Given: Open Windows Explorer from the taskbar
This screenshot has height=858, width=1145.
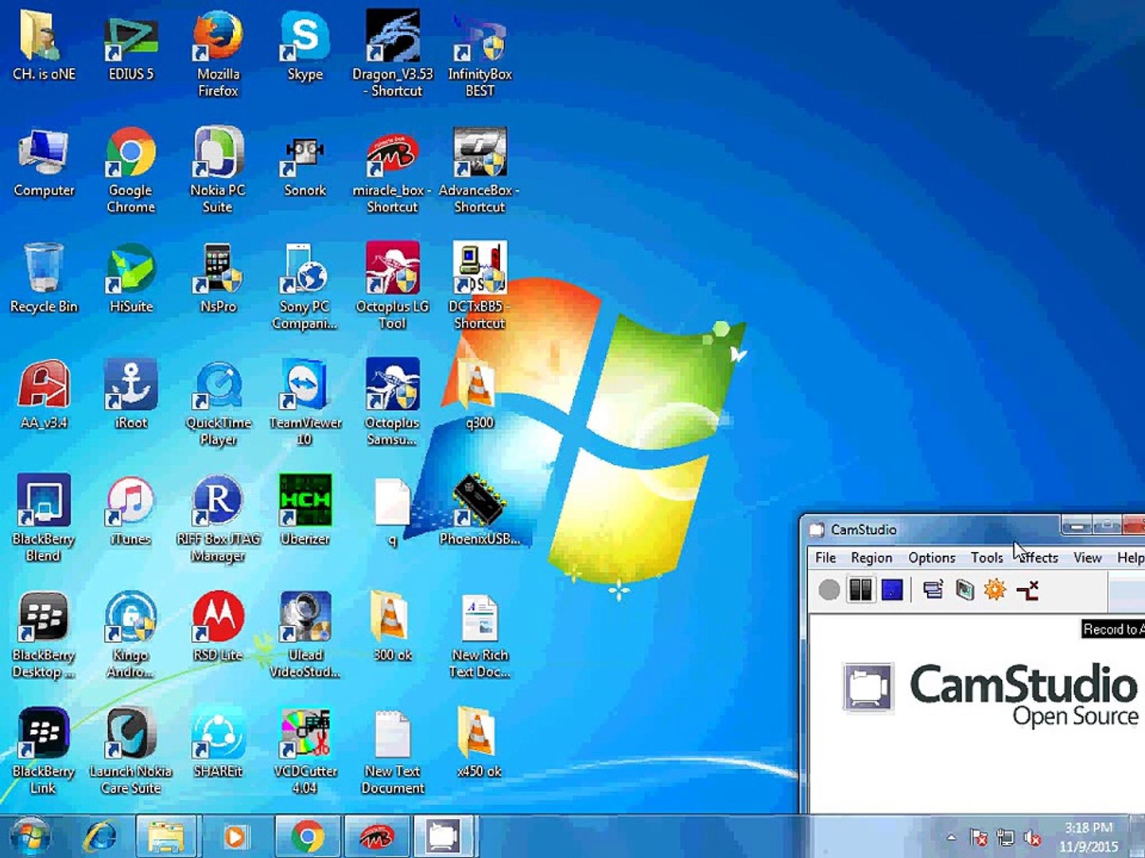Looking at the screenshot, I should pyautogui.click(x=166, y=837).
